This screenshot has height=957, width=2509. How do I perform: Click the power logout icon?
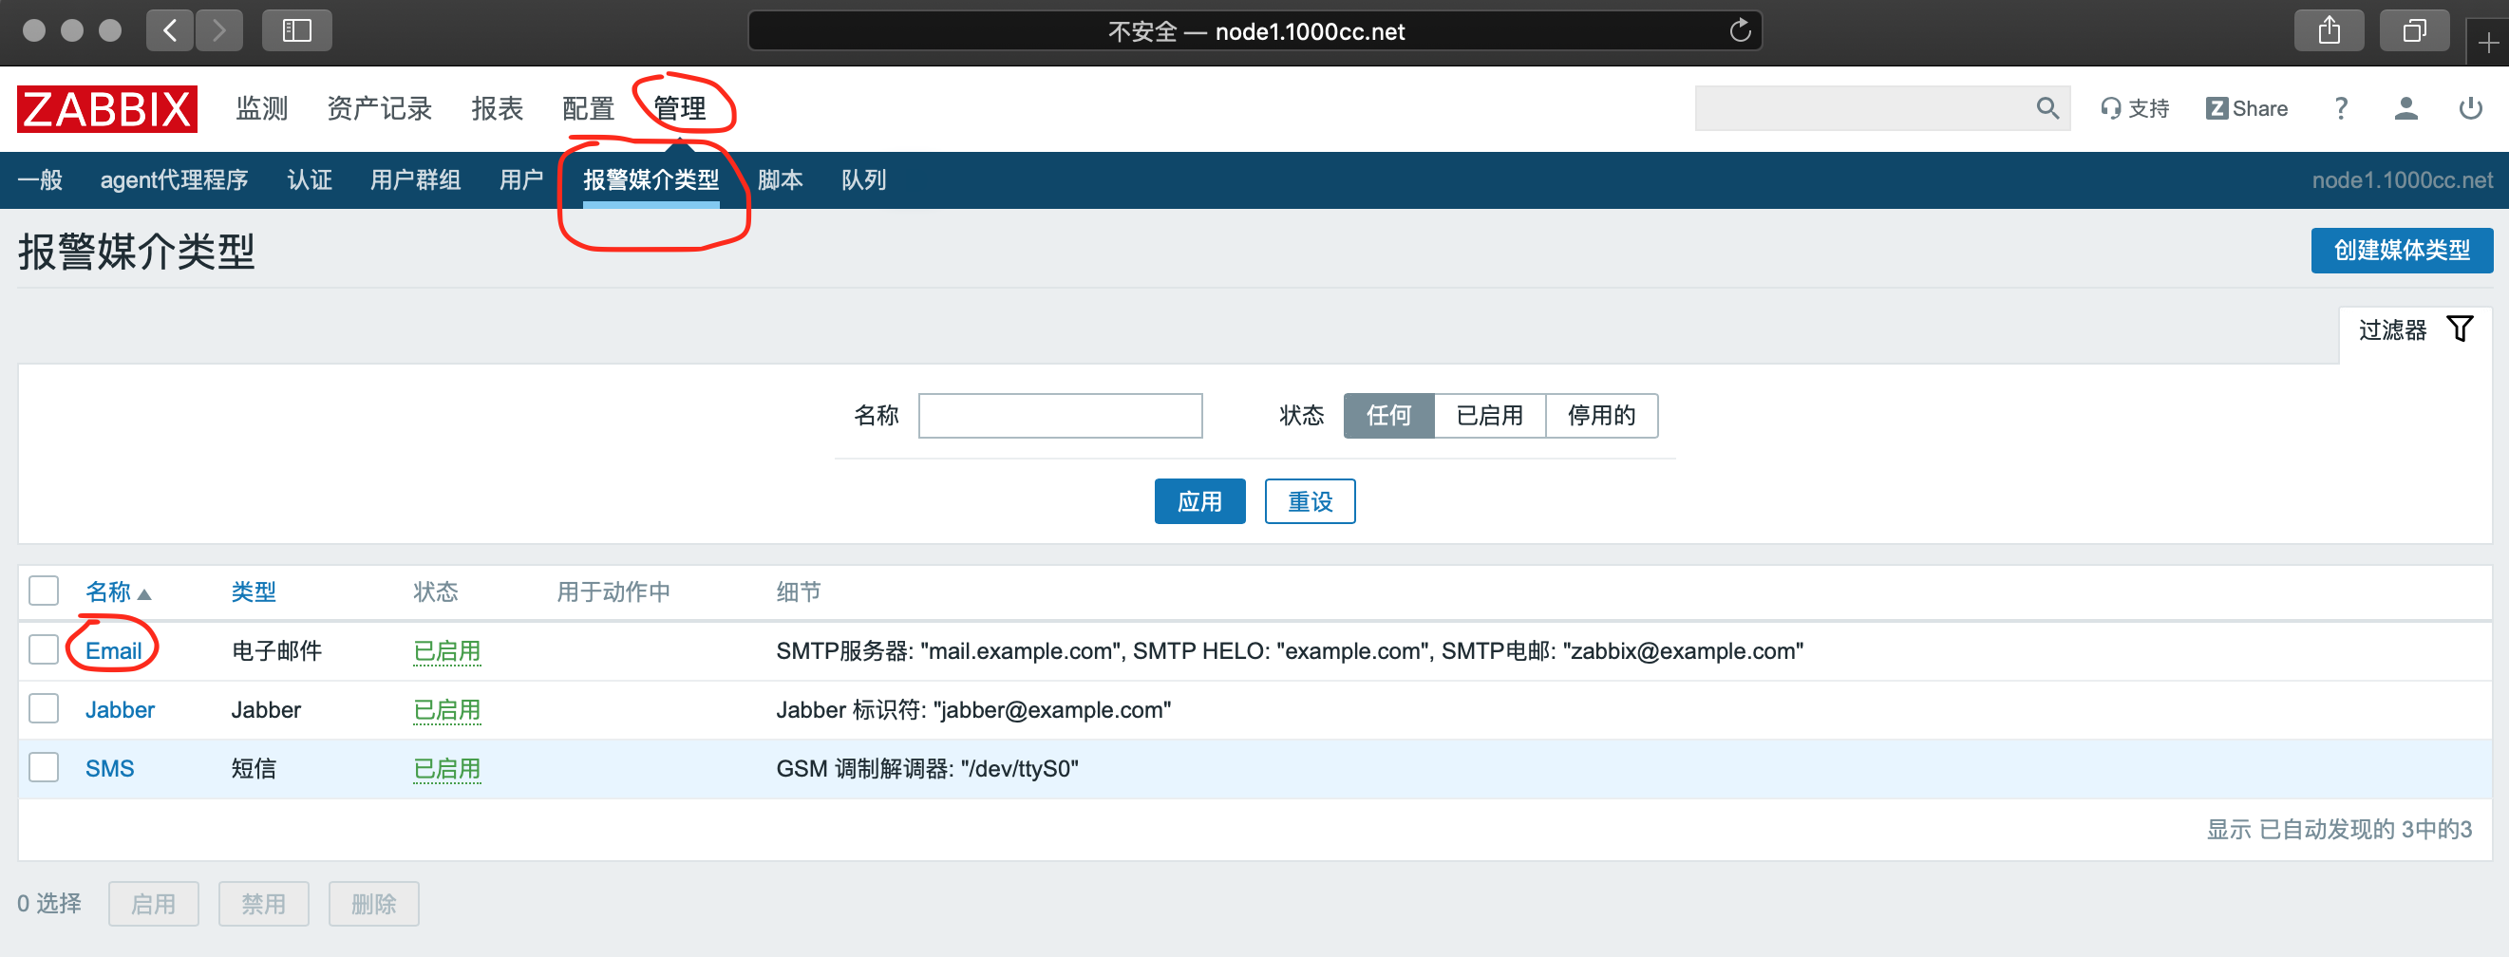2470,108
